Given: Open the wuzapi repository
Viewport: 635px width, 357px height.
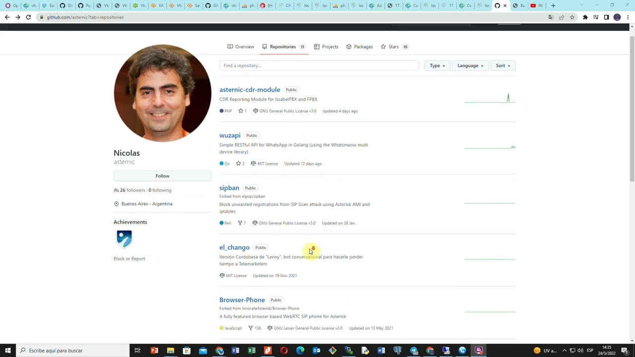Looking at the screenshot, I should point(230,135).
